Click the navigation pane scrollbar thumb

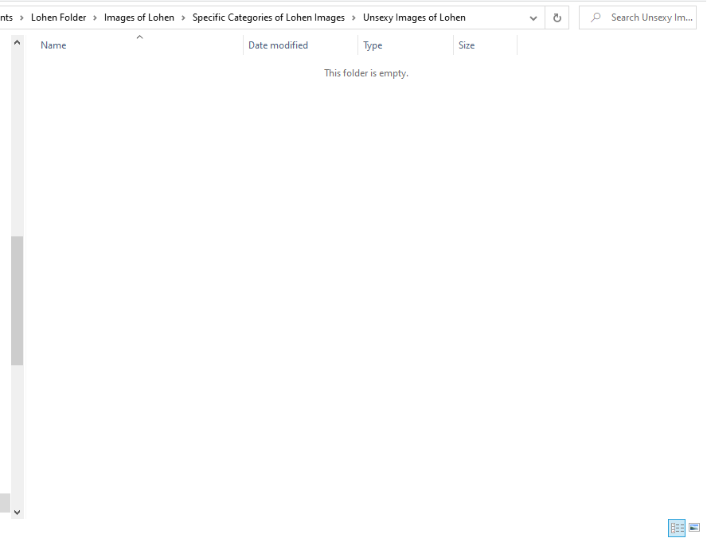click(18, 301)
